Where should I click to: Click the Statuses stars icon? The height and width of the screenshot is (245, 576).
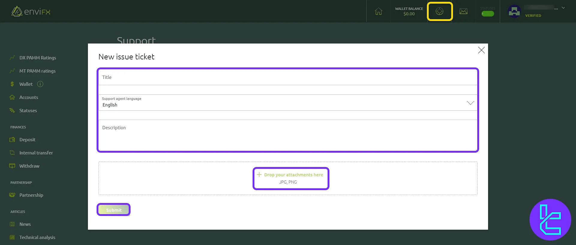click(12, 110)
